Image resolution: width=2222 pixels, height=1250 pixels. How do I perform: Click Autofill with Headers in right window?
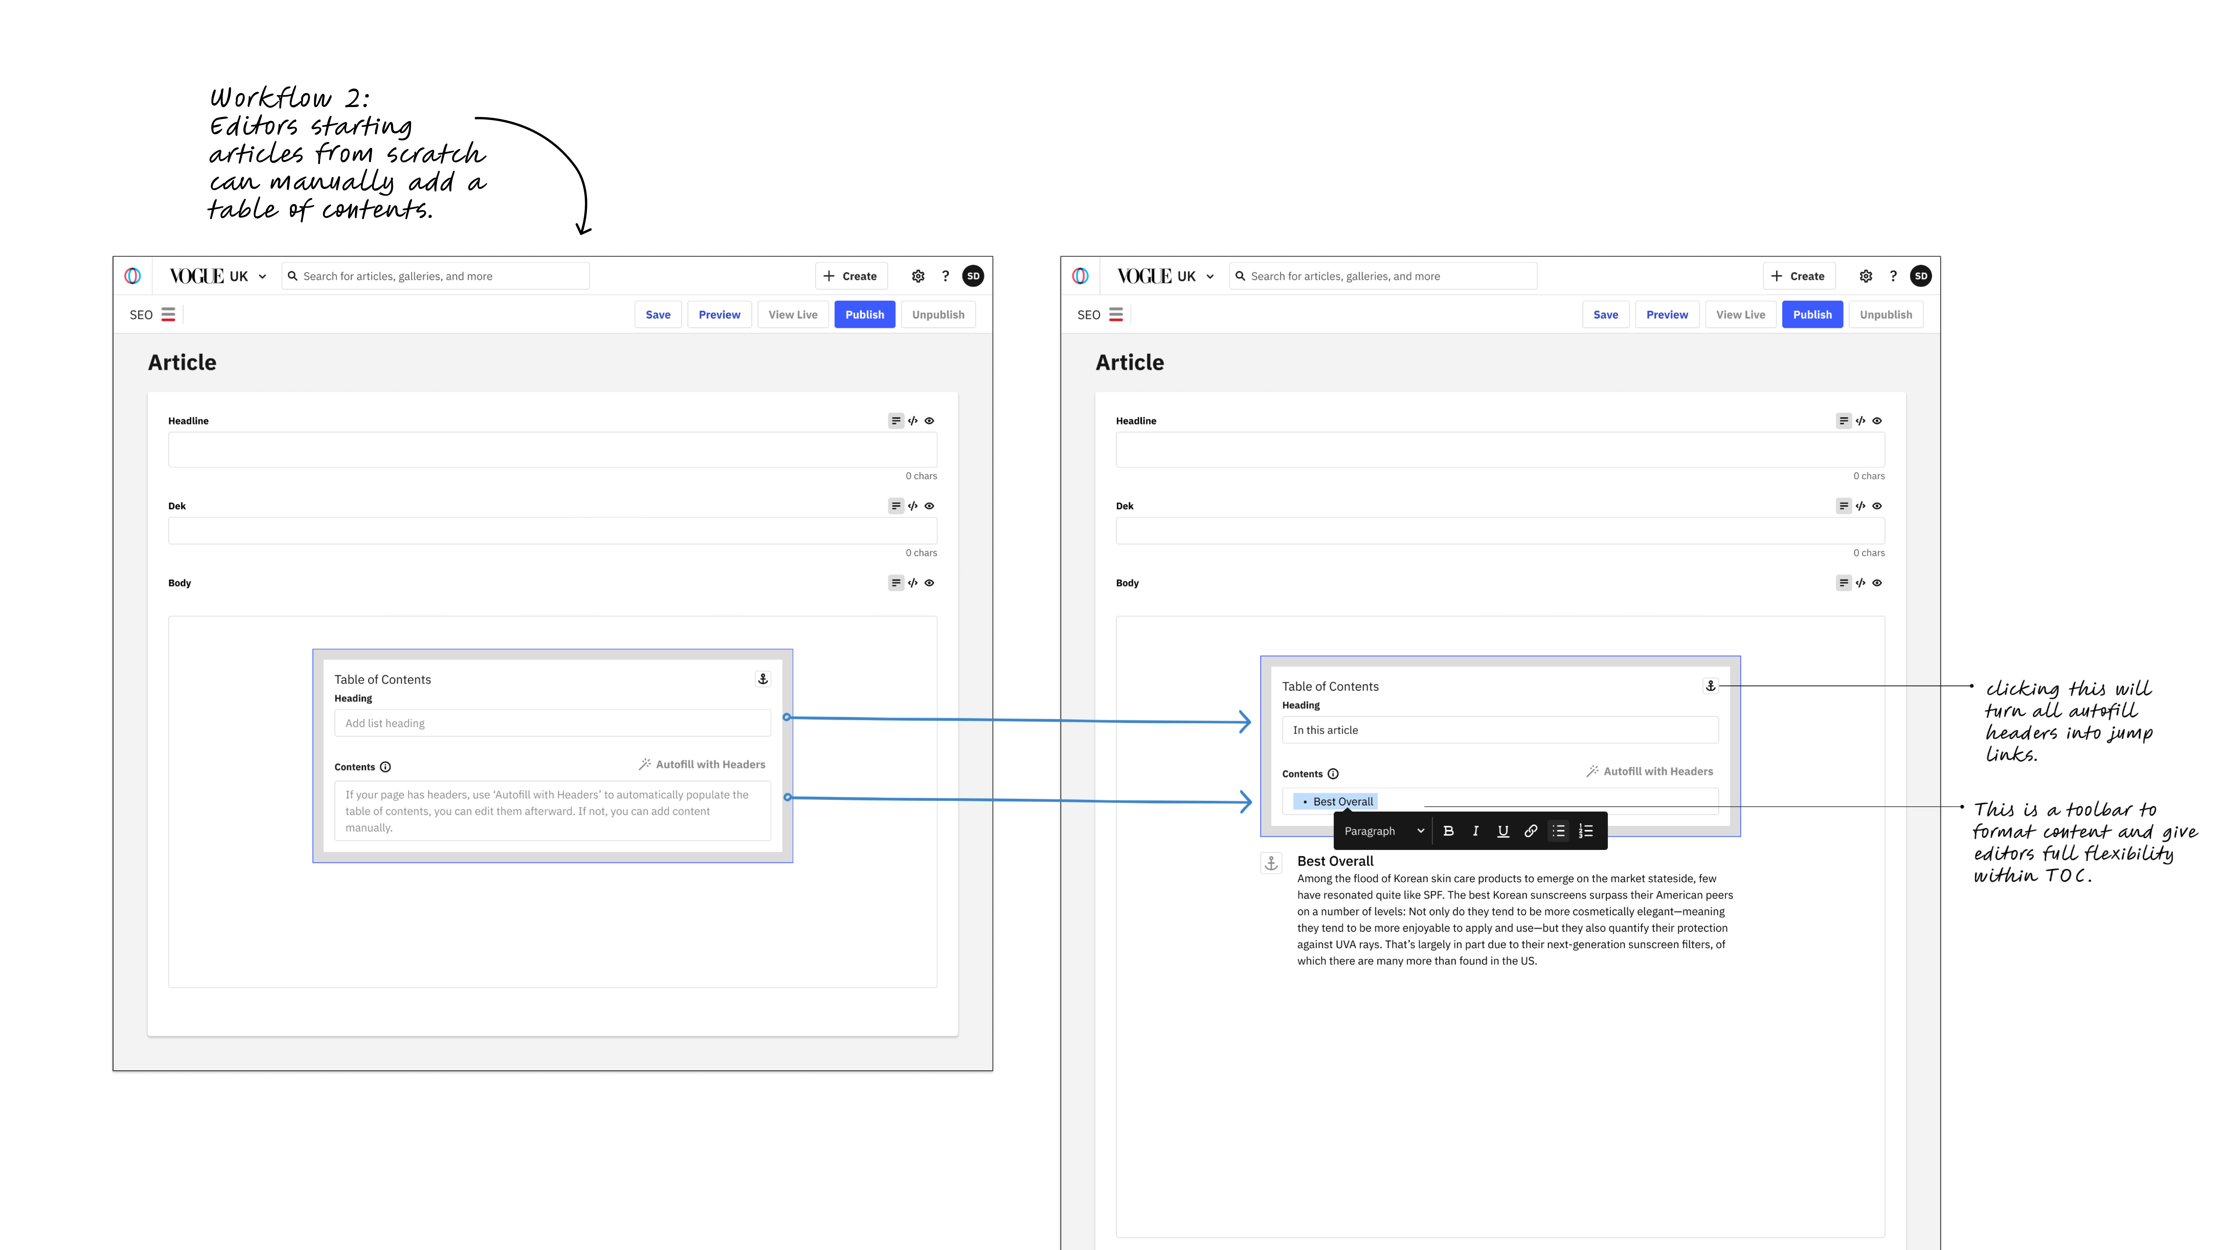pos(1650,771)
